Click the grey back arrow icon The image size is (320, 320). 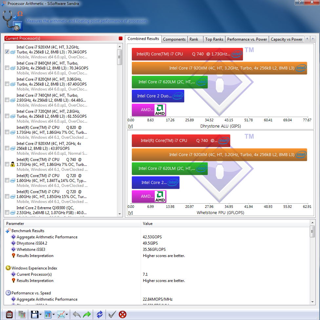pos(76,314)
